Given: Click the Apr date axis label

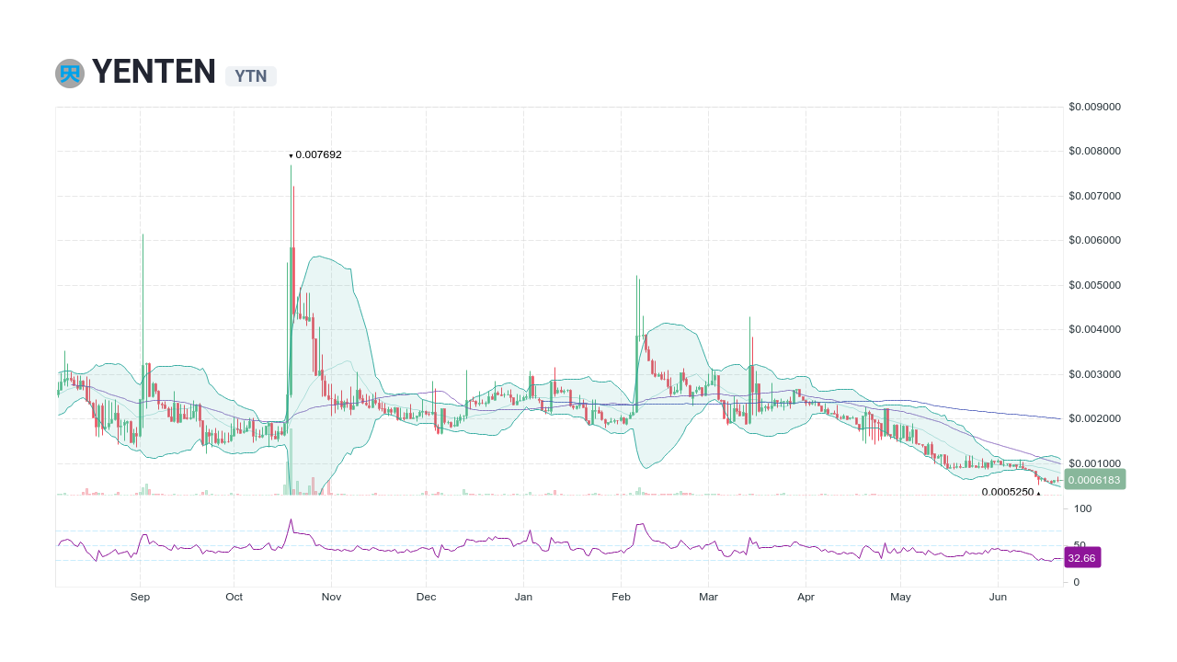Looking at the screenshot, I should click(806, 597).
